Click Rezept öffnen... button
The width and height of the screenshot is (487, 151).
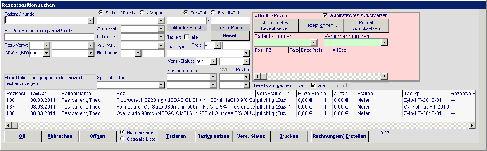click(x=321, y=26)
